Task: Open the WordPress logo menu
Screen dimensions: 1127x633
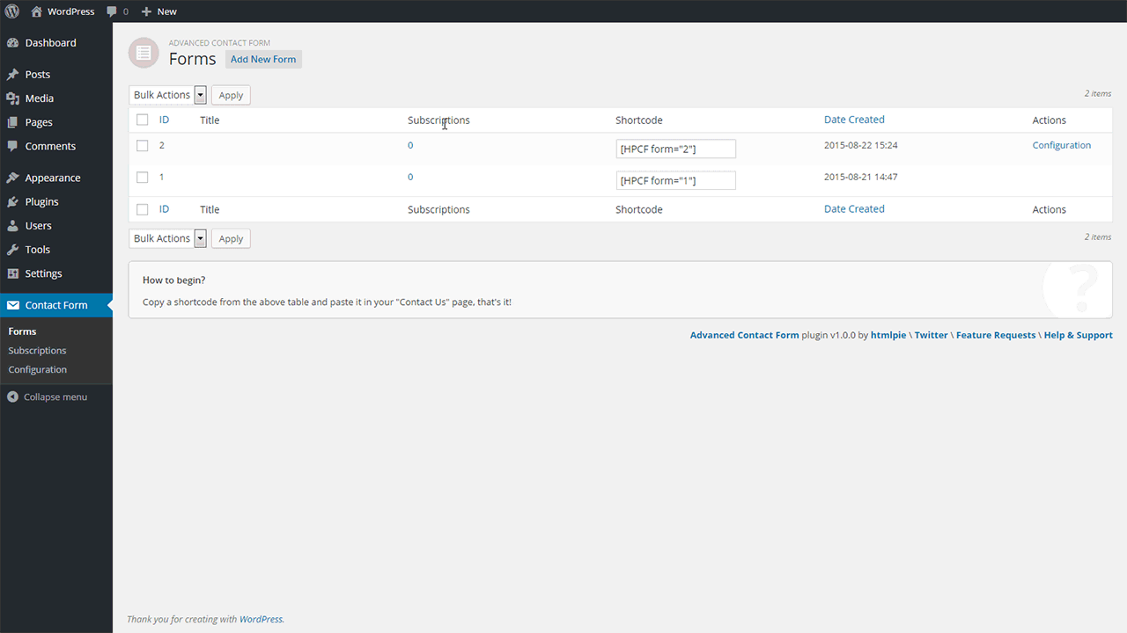Action: [12, 11]
